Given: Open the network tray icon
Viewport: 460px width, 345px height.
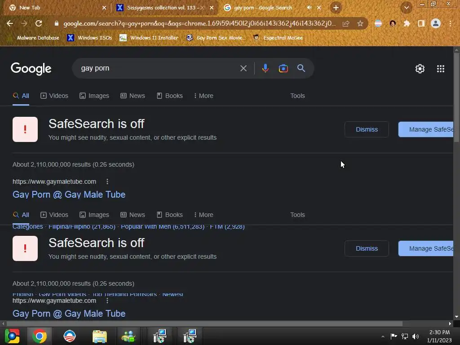Looking at the screenshot, I should pos(405,336).
